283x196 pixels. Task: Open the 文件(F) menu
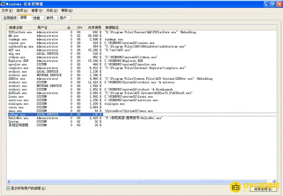tap(7, 11)
